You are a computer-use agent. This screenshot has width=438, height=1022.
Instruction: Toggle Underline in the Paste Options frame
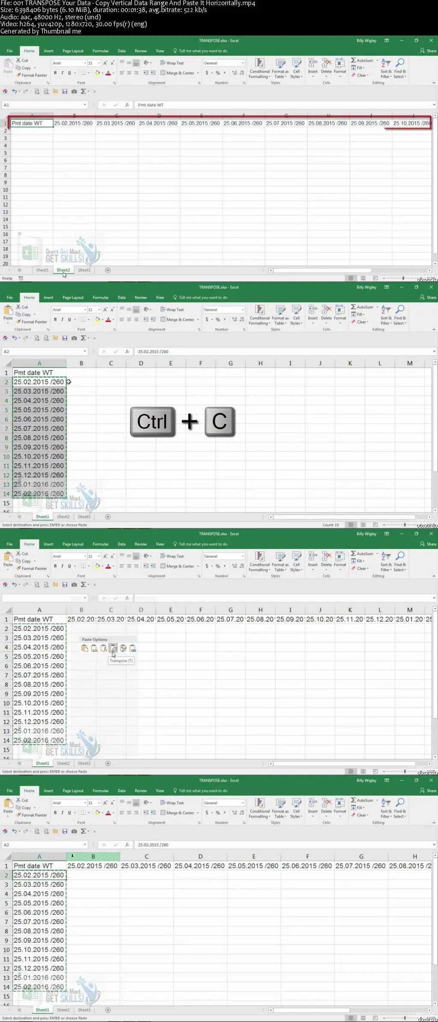pos(69,566)
